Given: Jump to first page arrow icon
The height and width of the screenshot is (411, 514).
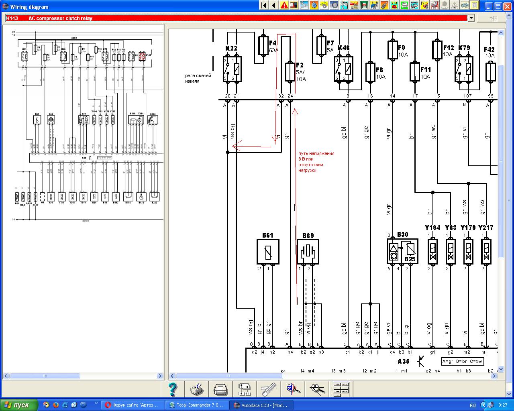Looking at the screenshot, I should pyautogui.click(x=264, y=5).
